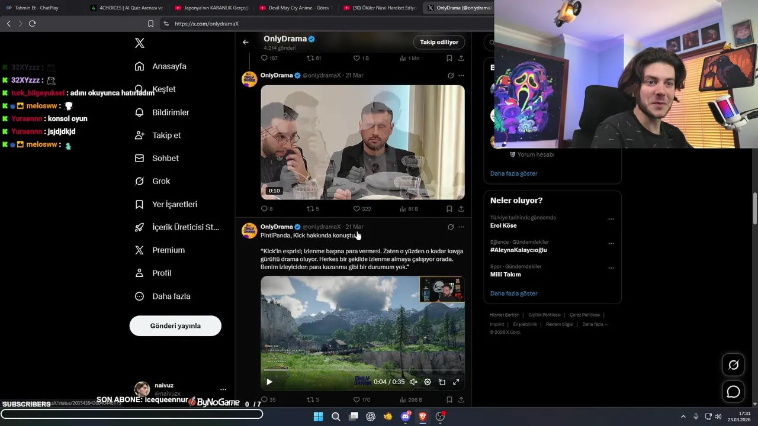Open video settings gear
This screenshot has width=758, height=426.
click(x=428, y=382)
